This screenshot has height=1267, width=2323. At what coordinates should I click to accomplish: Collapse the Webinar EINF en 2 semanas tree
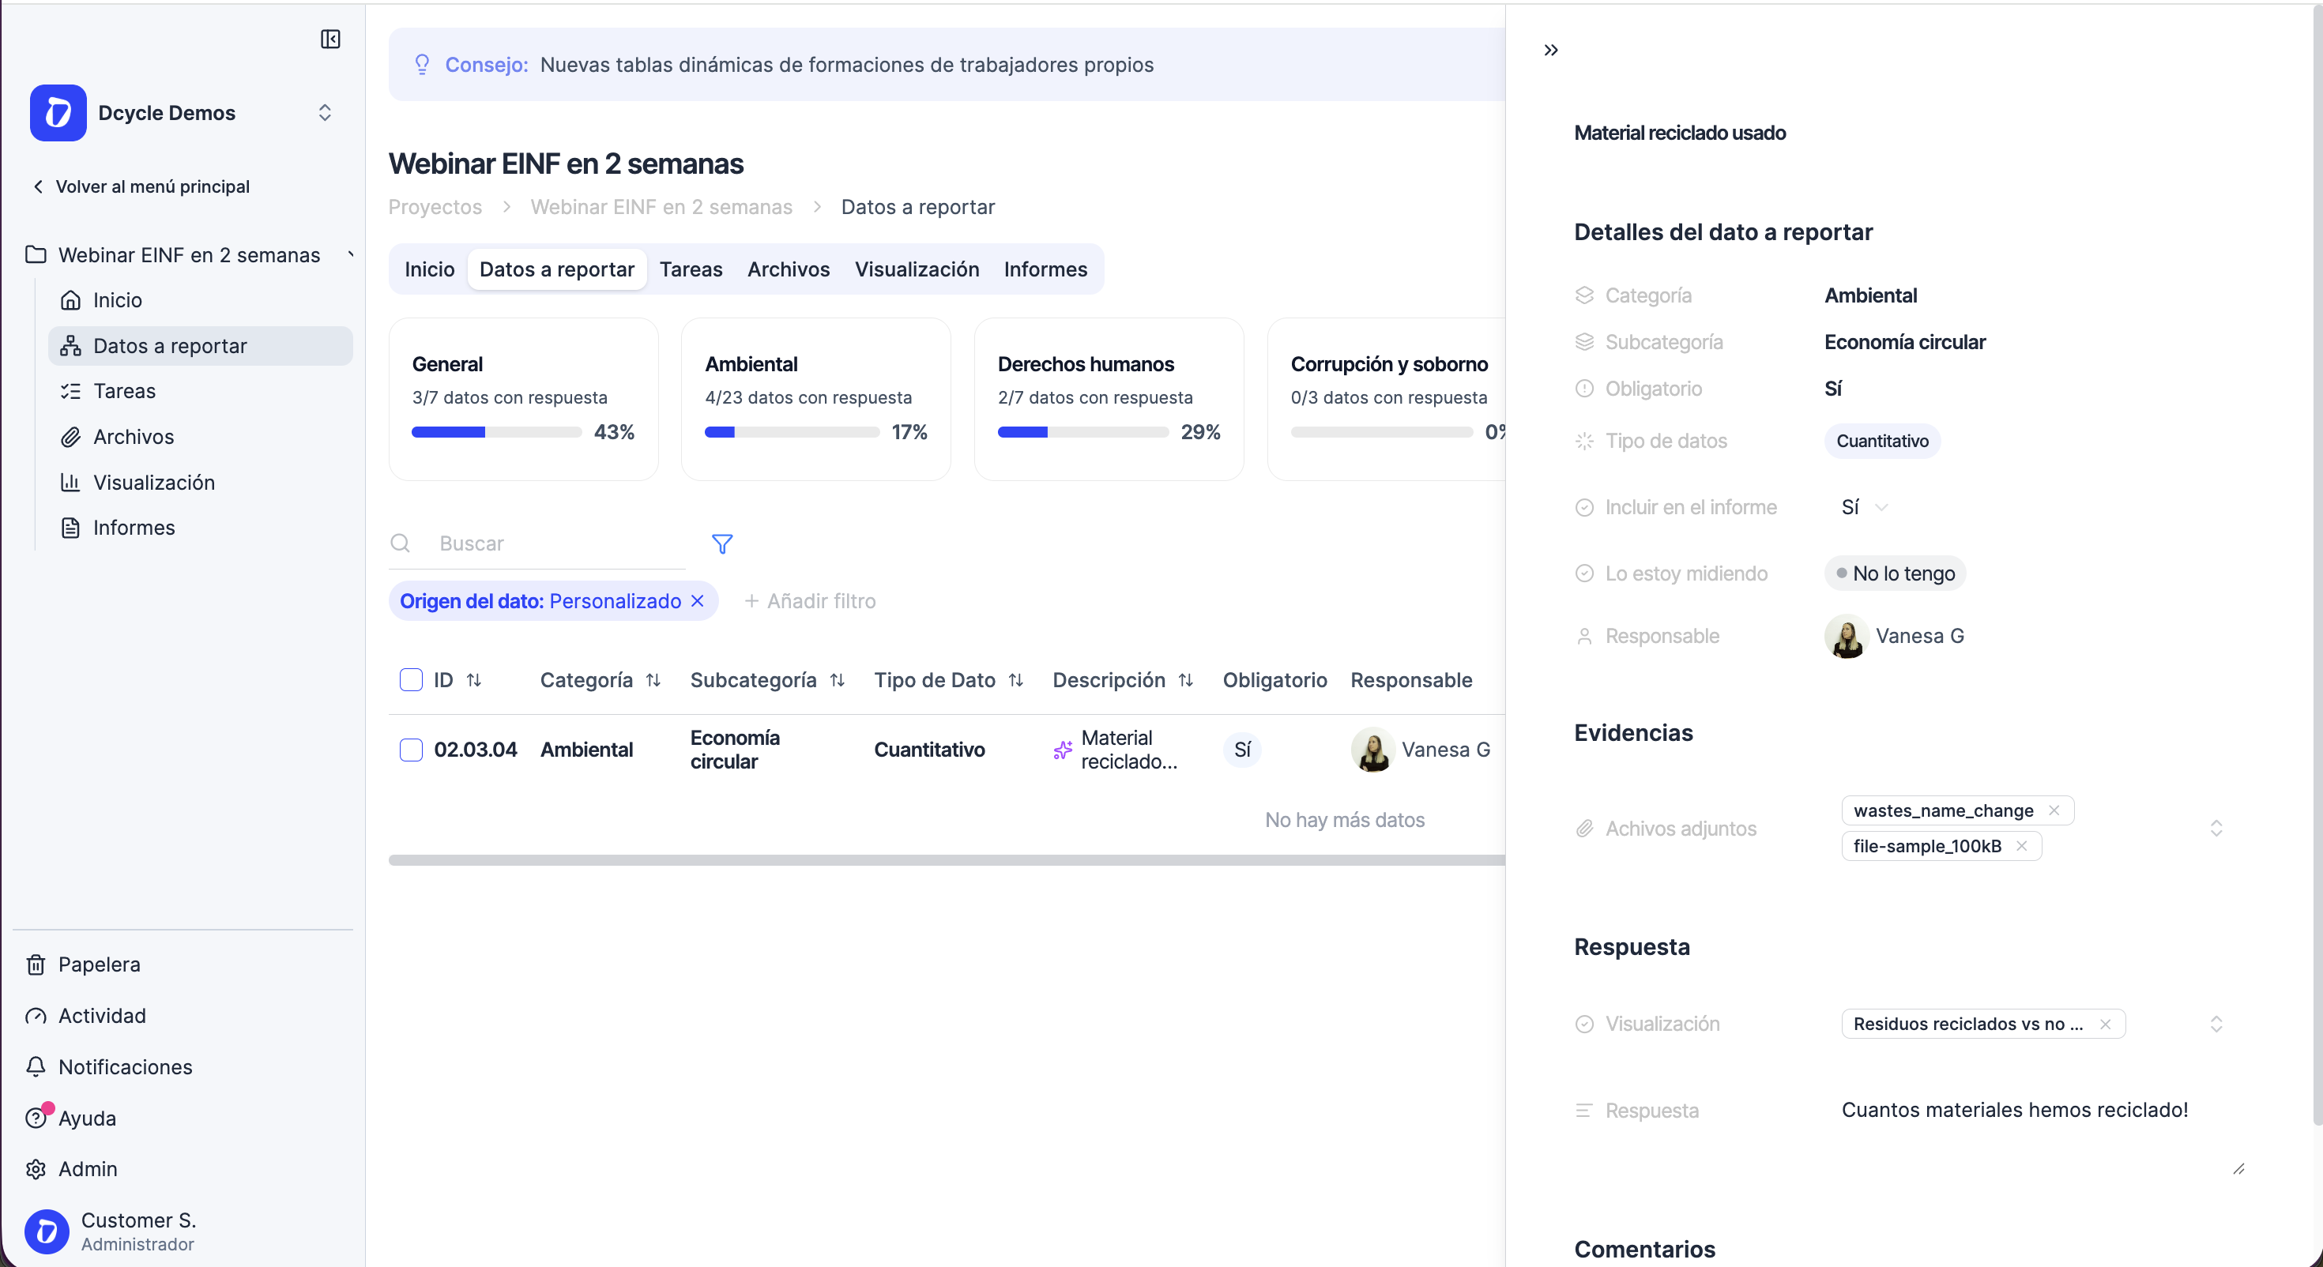(351, 254)
